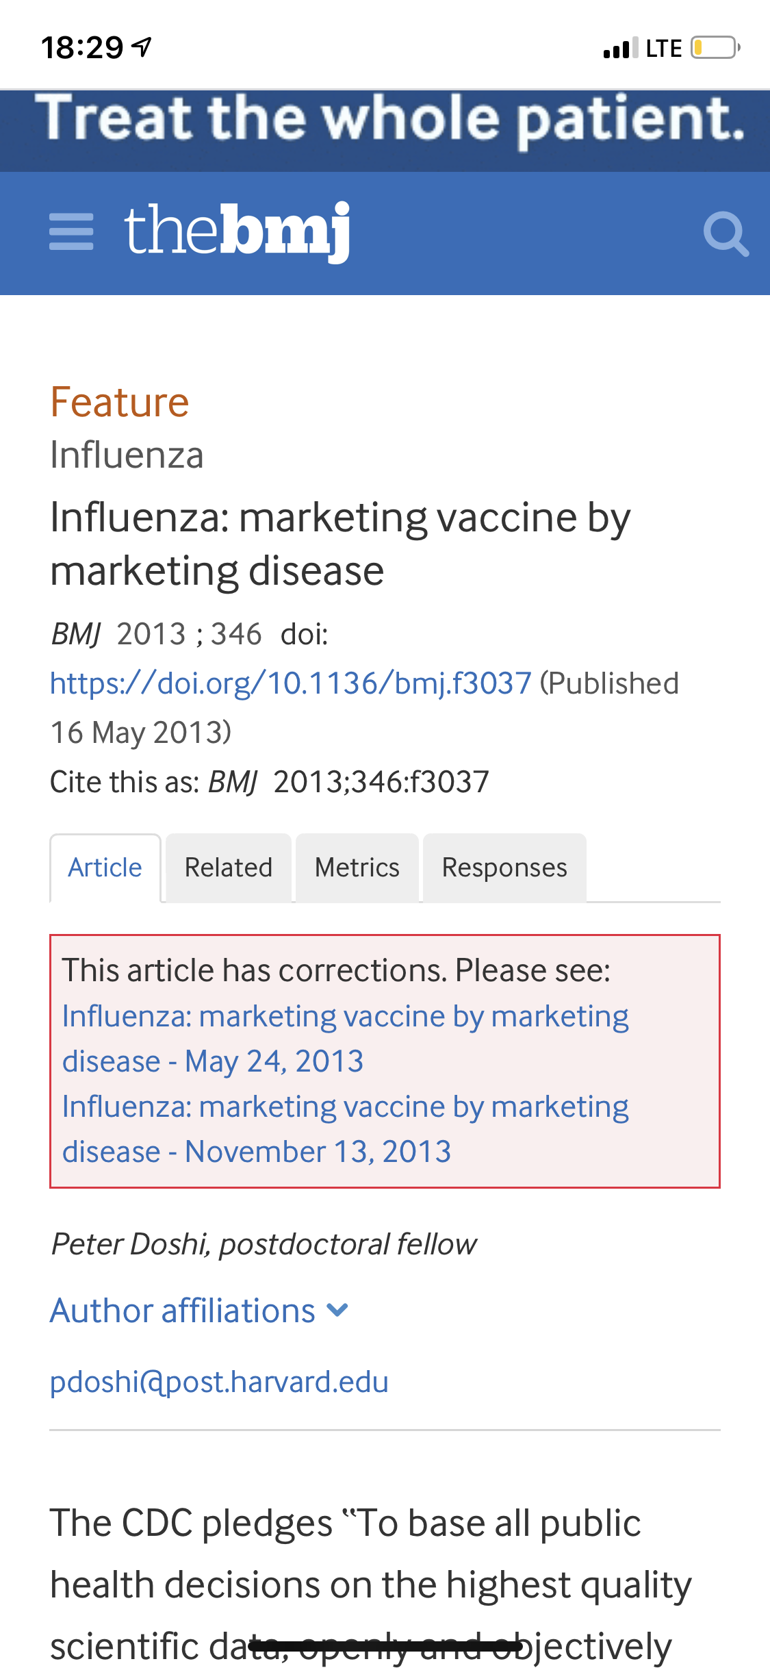Switch to the Related tab
The width and height of the screenshot is (770, 1668).
pyautogui.click(x=229, y=868)
